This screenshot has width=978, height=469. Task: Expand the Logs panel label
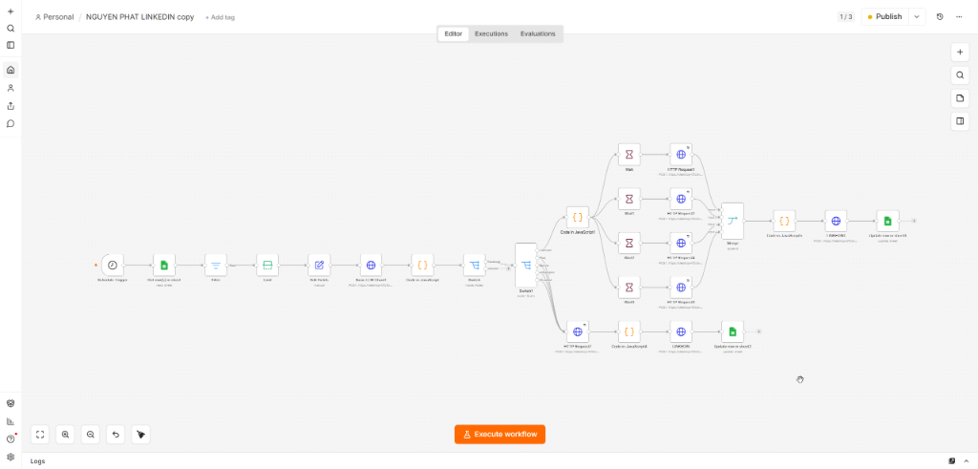point(37,461)
